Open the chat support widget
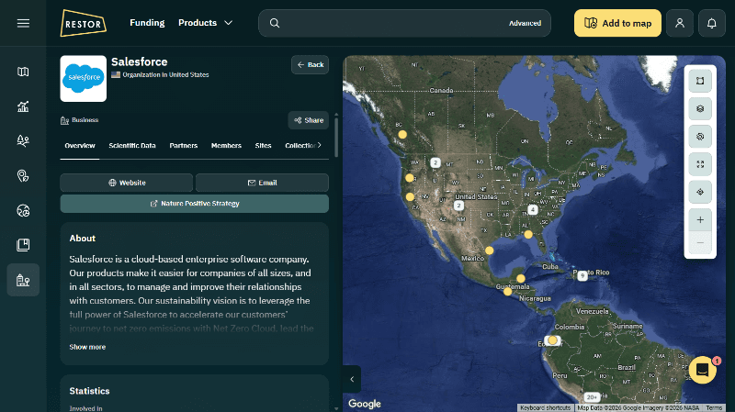 click(x=702, y=370)
